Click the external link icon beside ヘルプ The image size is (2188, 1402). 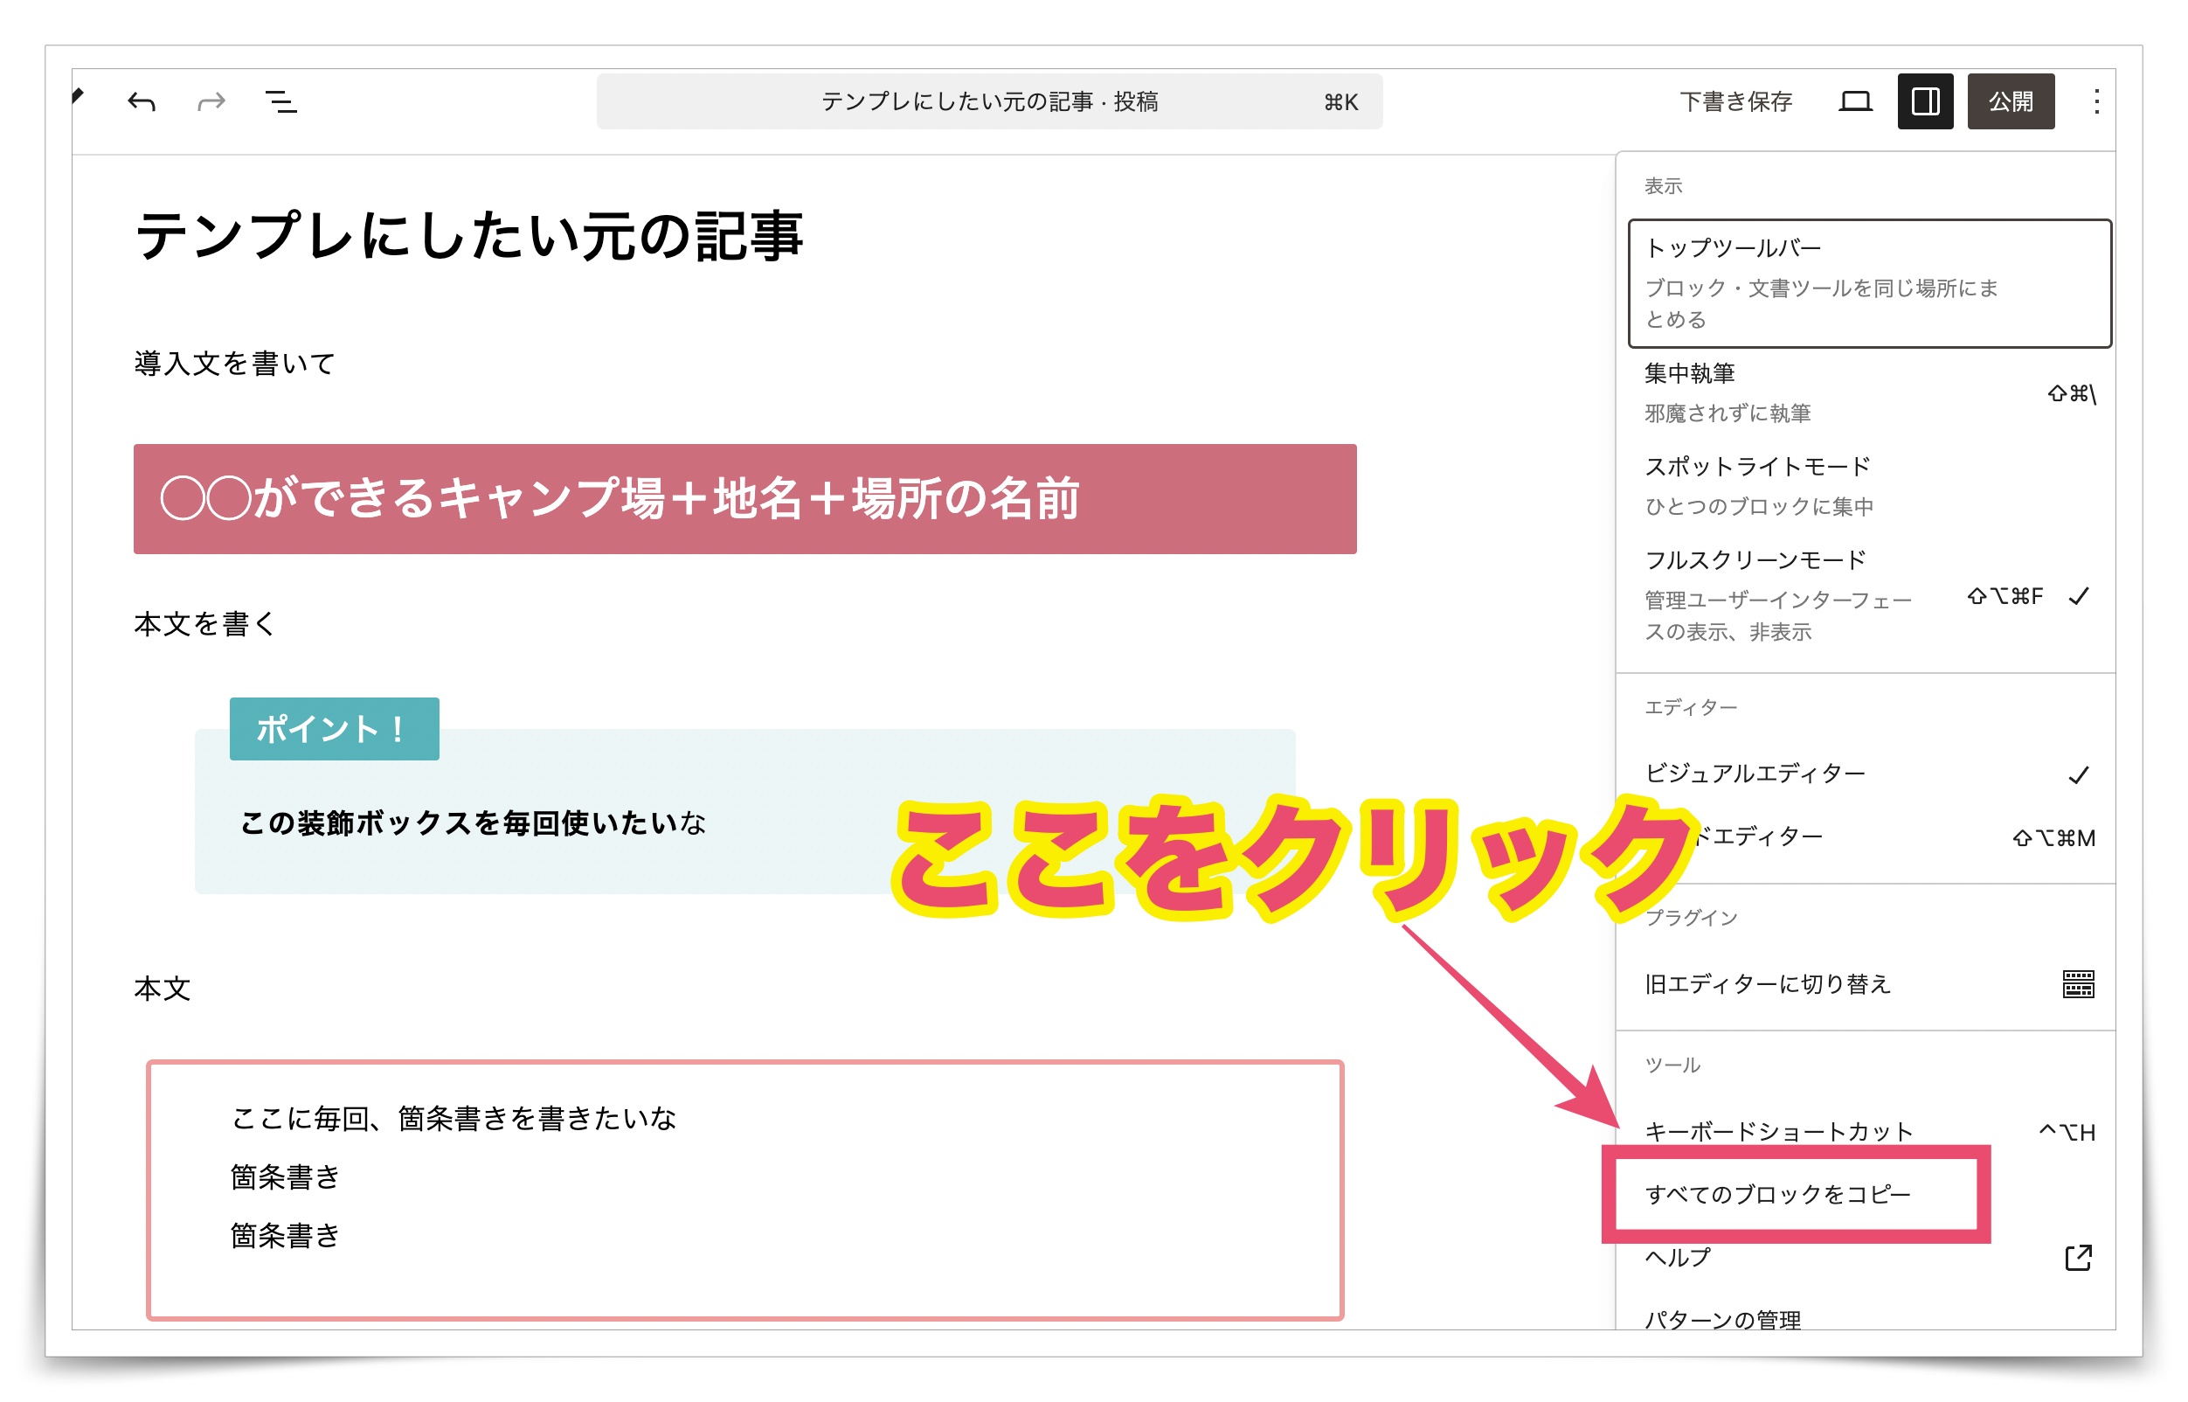(x=2078, y=1257)
